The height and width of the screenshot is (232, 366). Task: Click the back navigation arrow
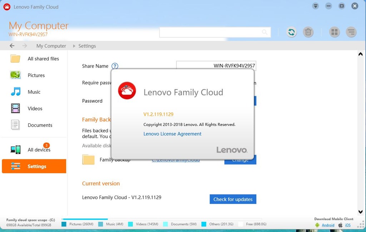12,46
